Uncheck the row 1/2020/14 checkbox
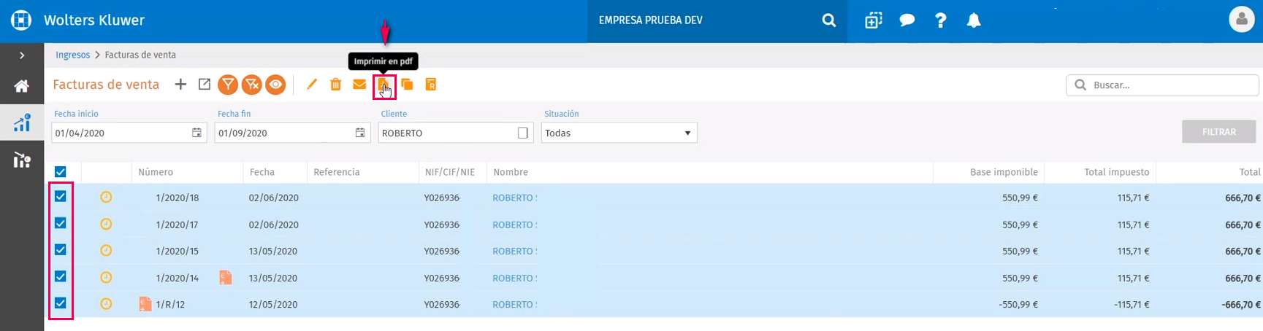The image size is (1263, 331). coord(61,276)
